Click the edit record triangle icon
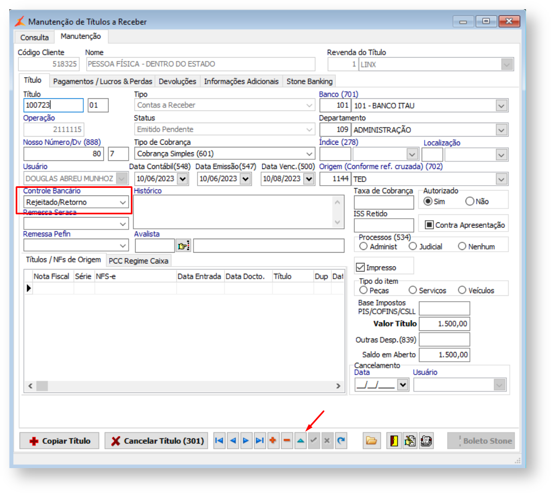This screenshot has width=552, height=494. click(300, 441)
